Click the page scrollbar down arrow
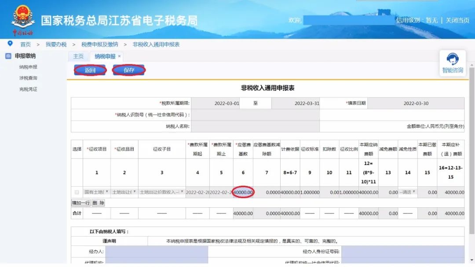The height and width of the screenshot is (267, 475). point(471,260)
